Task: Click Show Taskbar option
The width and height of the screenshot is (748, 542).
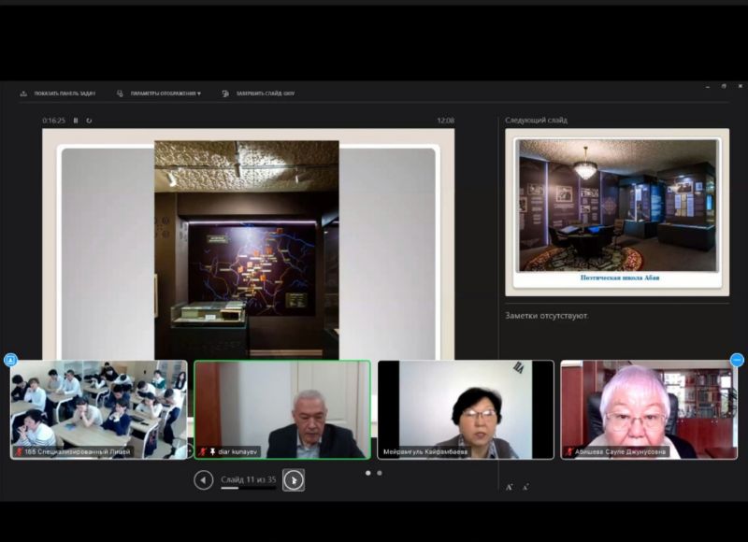Action: 59,93
